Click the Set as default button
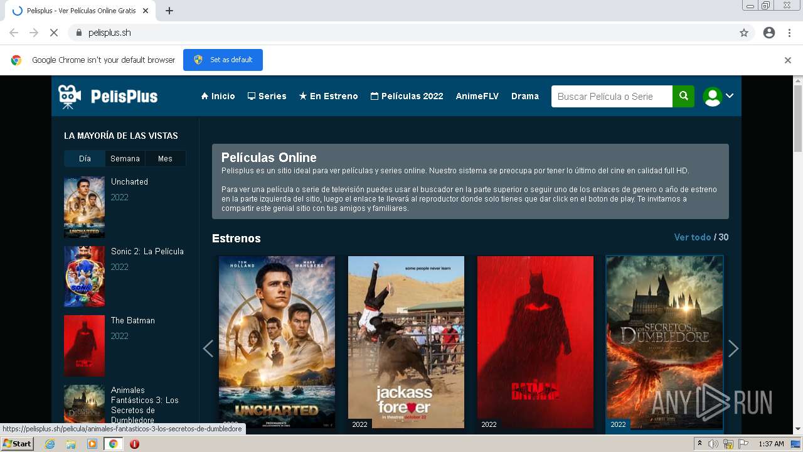 223,60
